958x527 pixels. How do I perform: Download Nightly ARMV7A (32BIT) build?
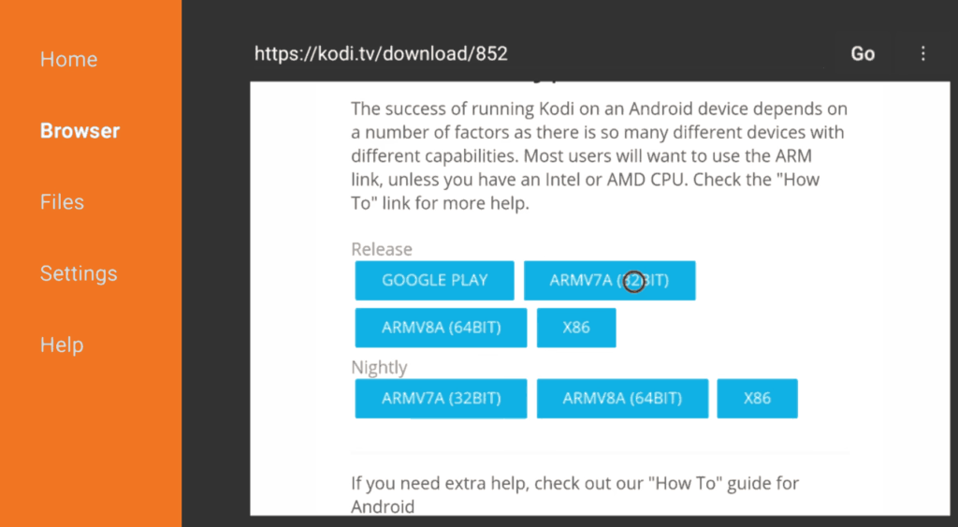441,398
